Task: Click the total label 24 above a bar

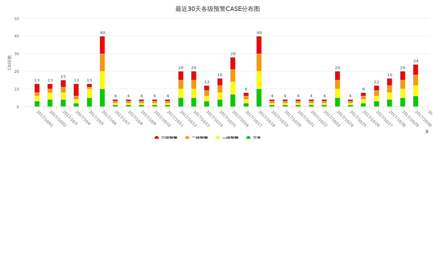Action: coord(416,61)
